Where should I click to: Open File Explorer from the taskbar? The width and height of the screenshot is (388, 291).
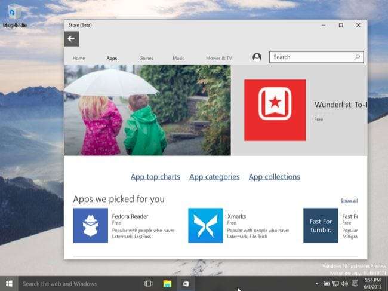pyautogui.click(x=168, y=283)
